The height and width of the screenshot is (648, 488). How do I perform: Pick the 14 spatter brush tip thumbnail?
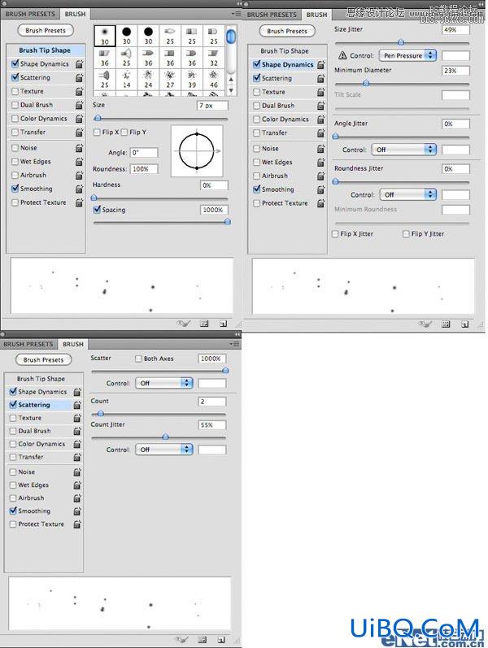point(127,80)
